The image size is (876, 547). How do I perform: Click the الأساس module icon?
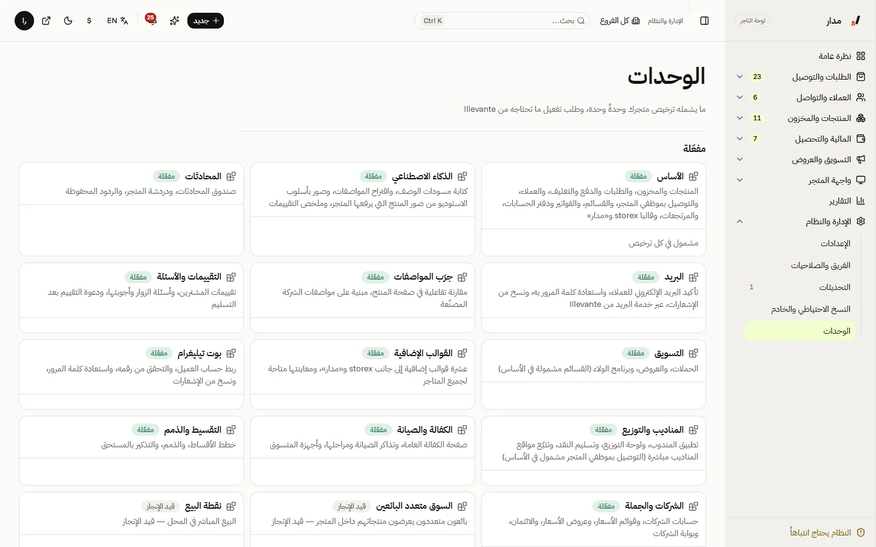(x=693, y=176)
